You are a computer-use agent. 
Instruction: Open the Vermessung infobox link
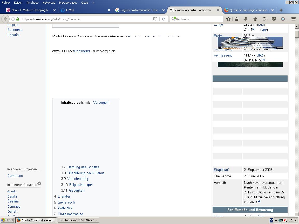coord(223,55)
